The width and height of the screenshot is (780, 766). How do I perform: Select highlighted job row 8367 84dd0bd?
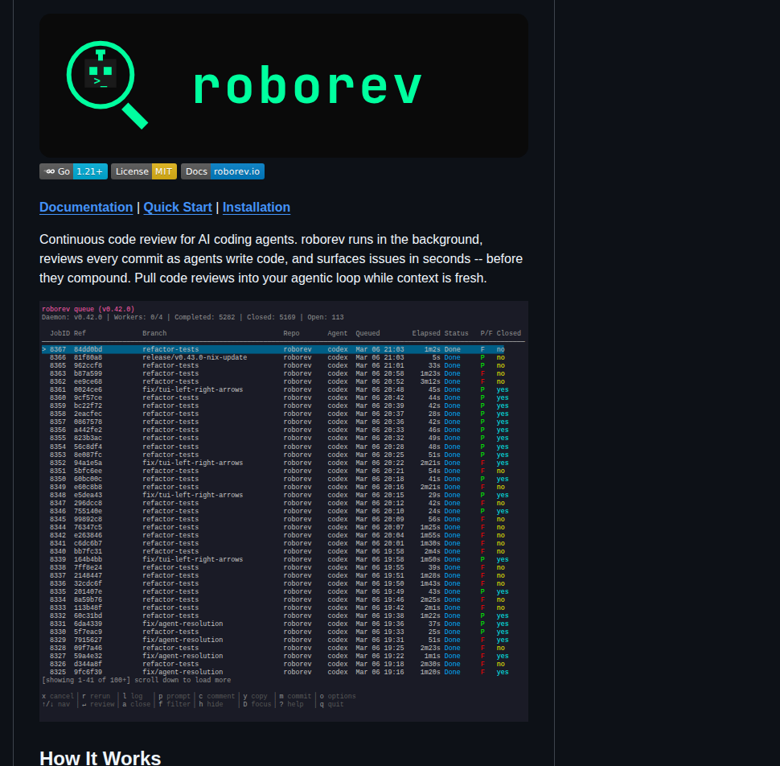(x=273, y=349)
